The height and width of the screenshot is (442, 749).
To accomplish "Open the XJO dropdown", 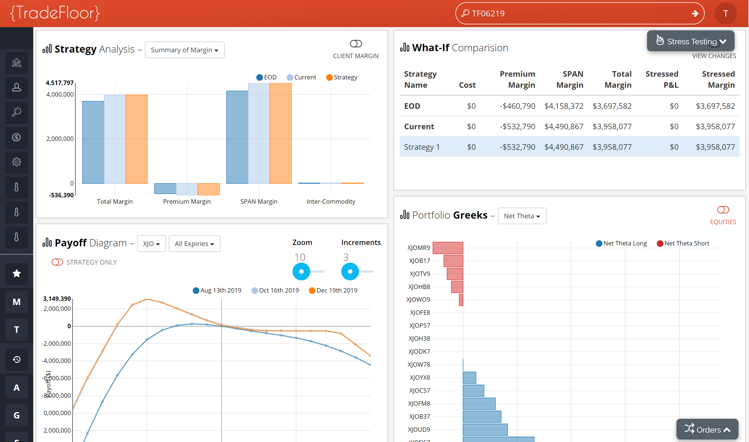I will 152,244.
